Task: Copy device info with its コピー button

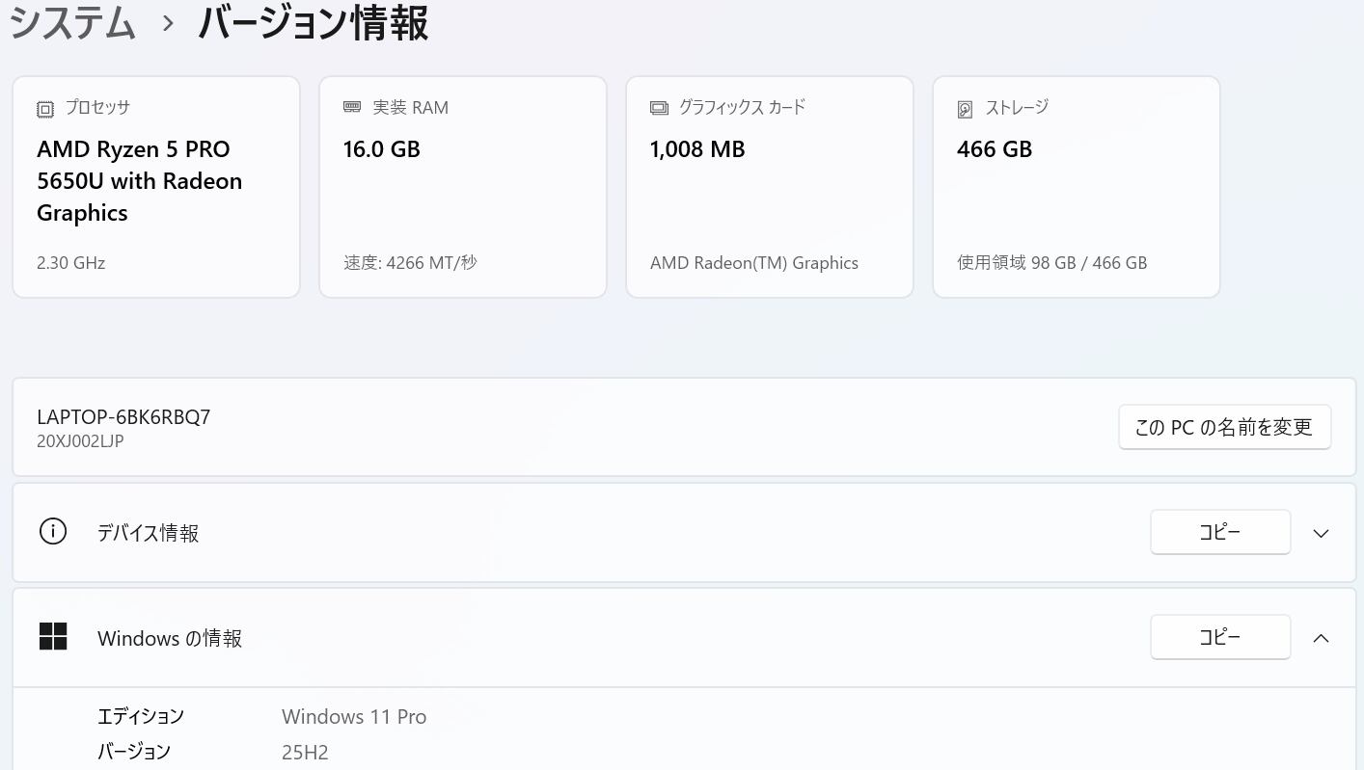Action: 1220,532
